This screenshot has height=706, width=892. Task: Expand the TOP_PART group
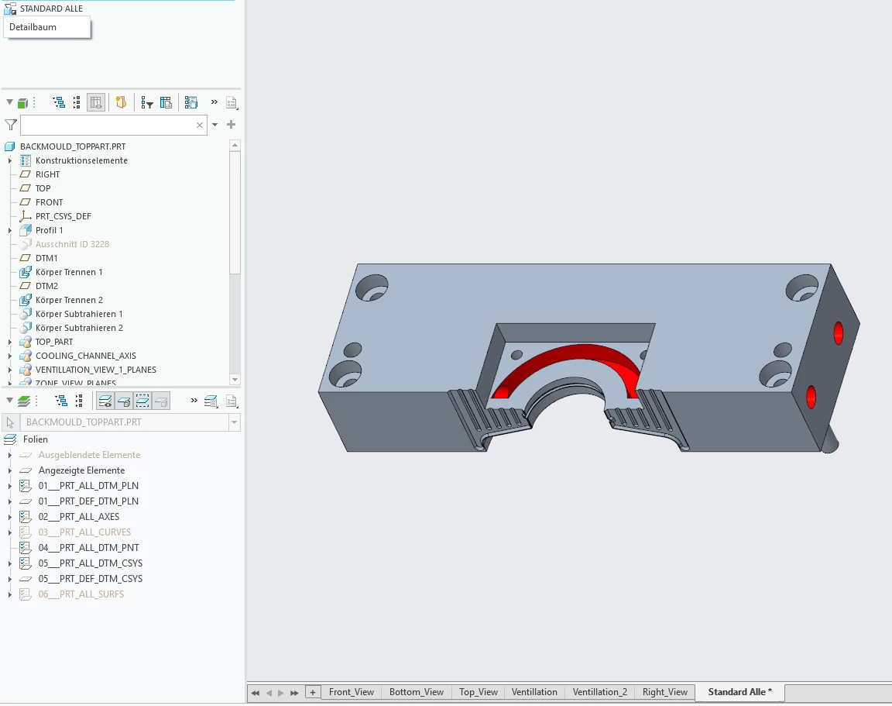pos(9,342)
